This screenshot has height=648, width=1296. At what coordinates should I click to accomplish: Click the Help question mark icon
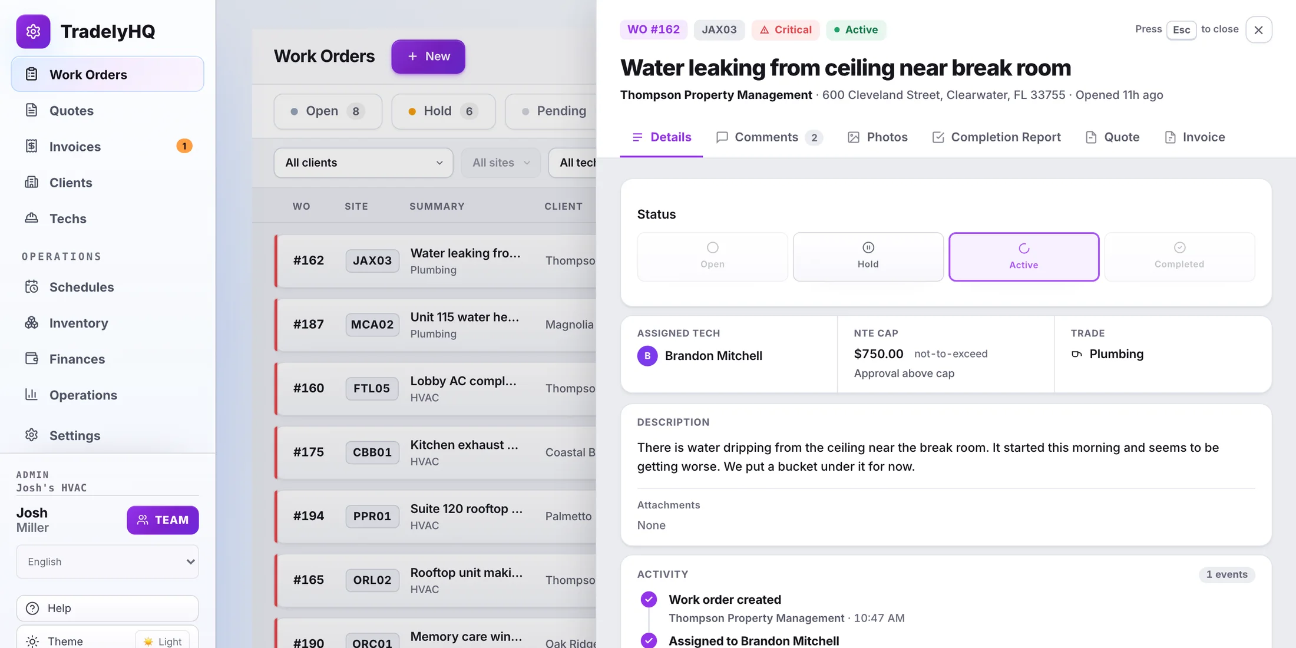click(x=32, y=608)
